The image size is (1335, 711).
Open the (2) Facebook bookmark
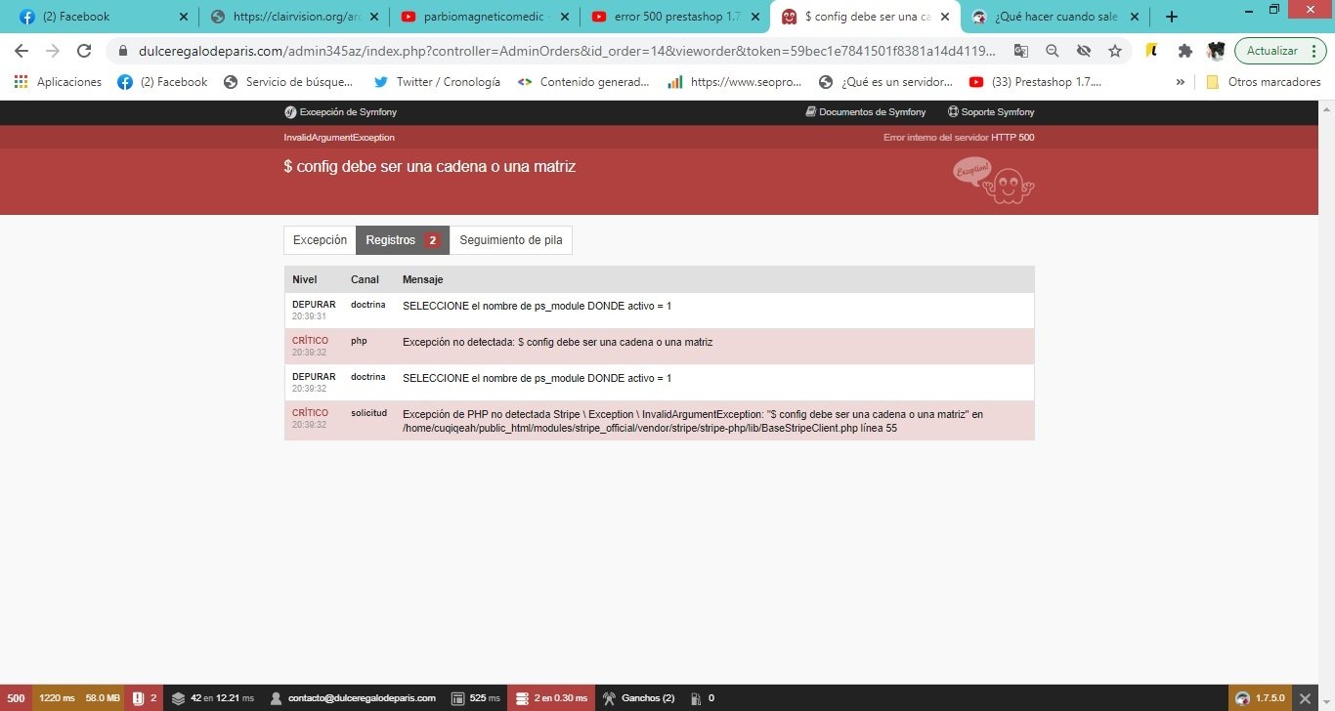click(x=162, y=82)
